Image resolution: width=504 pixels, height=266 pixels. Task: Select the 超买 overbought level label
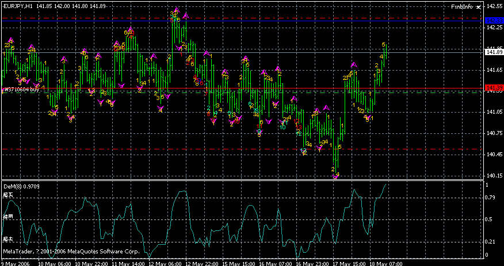(7, 195)
